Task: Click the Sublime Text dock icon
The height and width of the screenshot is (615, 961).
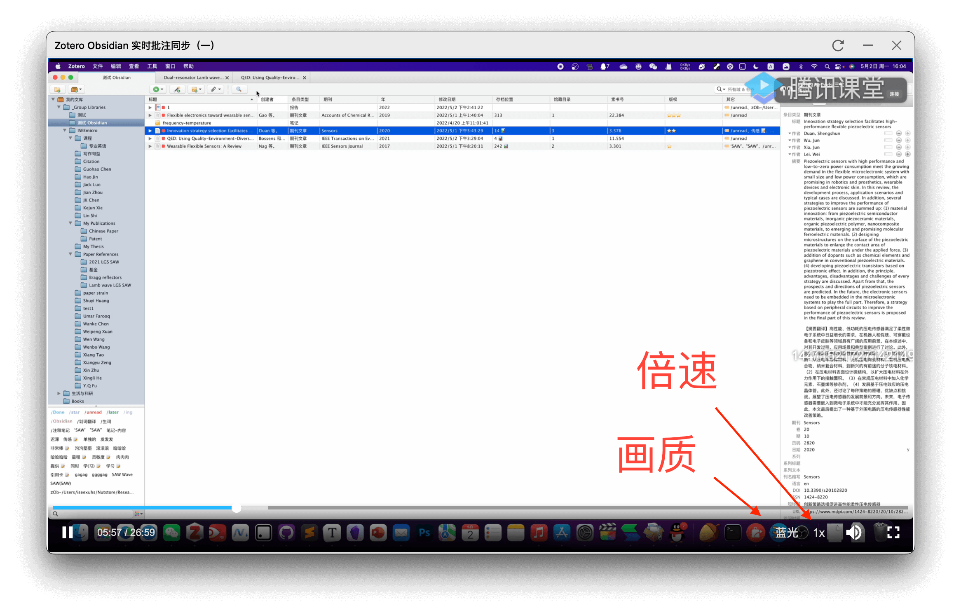Action: pyautogui.click(x=309, y=533)
